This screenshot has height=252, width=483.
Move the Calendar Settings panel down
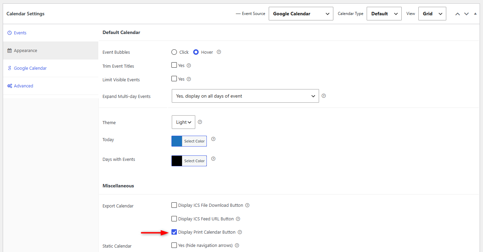pos(466,14)
